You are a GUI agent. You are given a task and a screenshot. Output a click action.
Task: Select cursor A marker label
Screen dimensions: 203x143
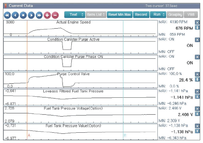[29, 135]
